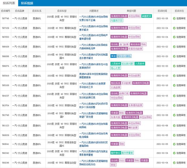Click the 车身共振 tag in row 561748
The height and width of the screenshot is (168, 187).
[116, 117]
